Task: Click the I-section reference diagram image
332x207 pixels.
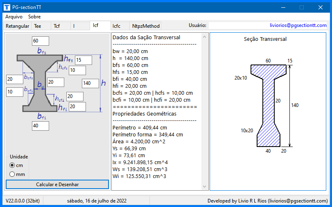Action: pos(40,83)
